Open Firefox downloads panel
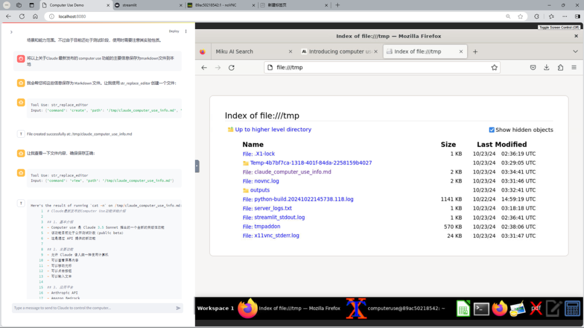The height and width of the screenshot is (328, 584). [x=546, y=68]
